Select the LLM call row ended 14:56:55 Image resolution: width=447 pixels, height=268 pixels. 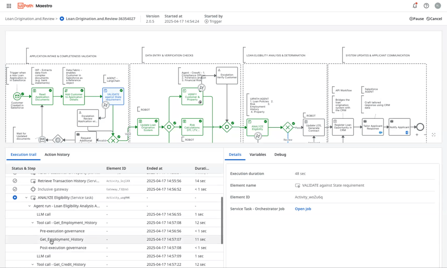pos(113,214)
